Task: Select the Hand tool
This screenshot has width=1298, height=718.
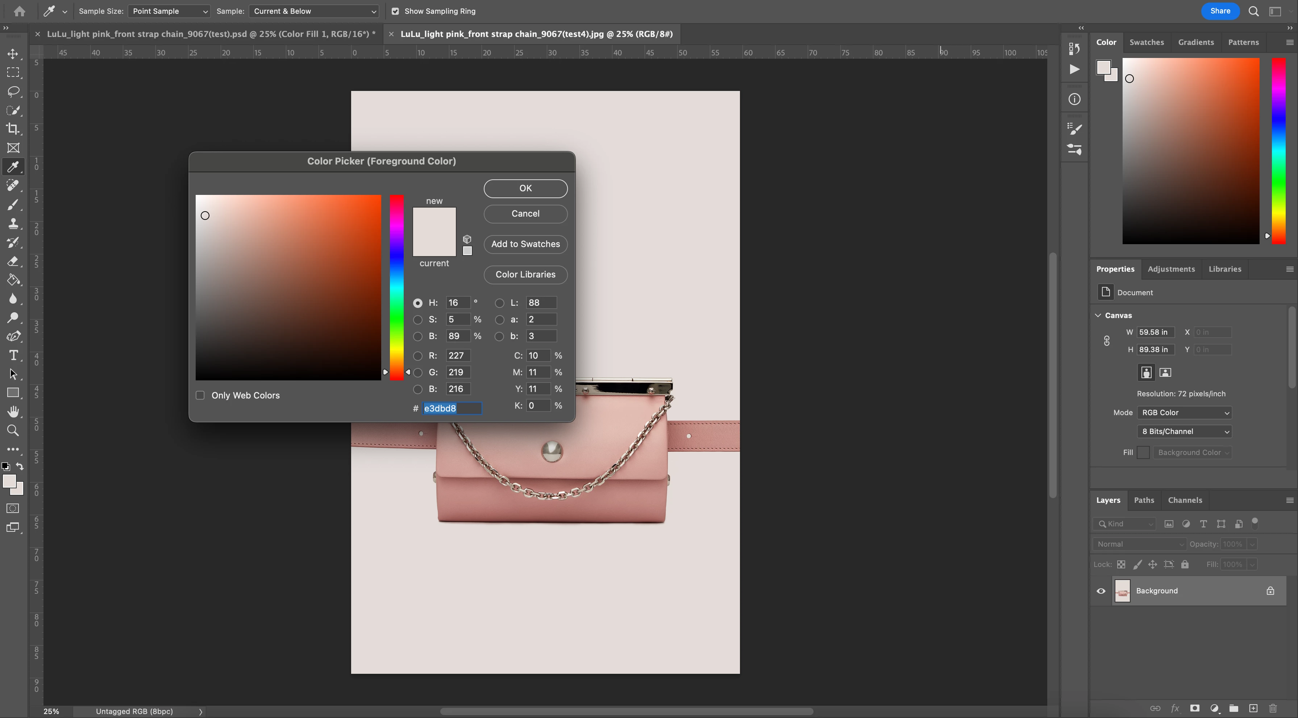Action: coord(13,412)
